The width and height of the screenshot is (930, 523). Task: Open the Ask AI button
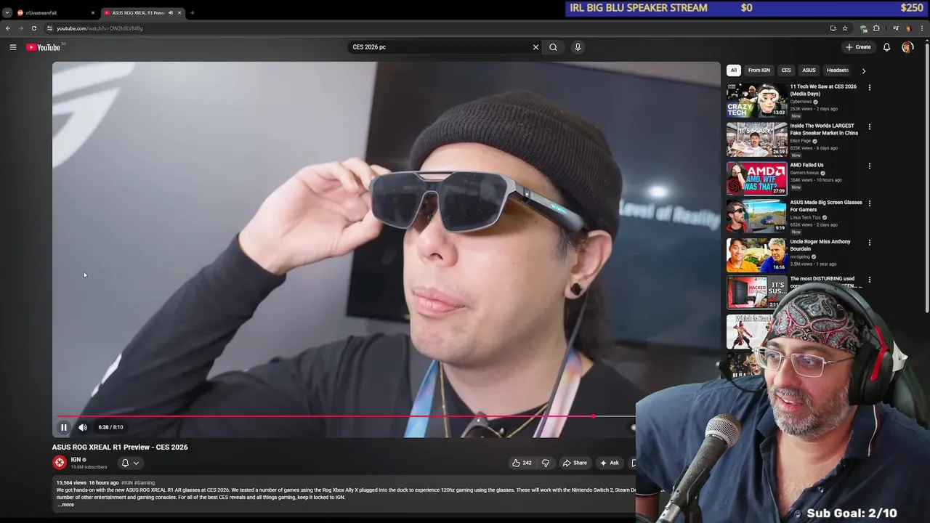tap(609, 463)
